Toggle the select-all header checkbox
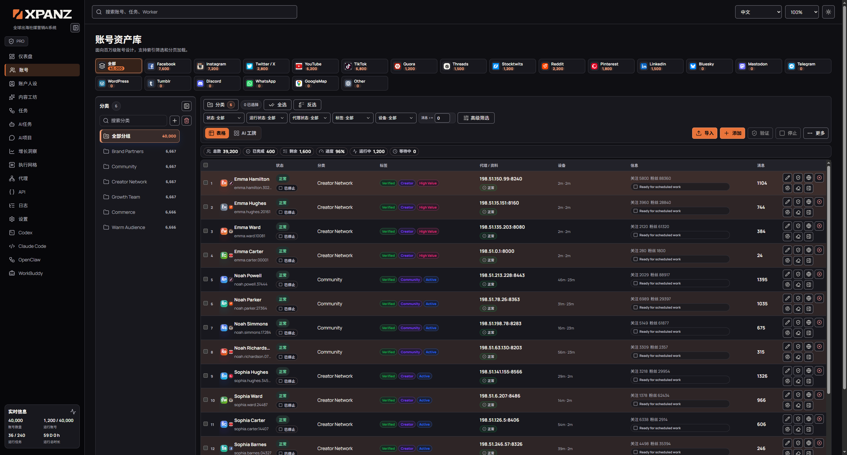The height and width of the screenshot is (455, 847). coord(205,165)
